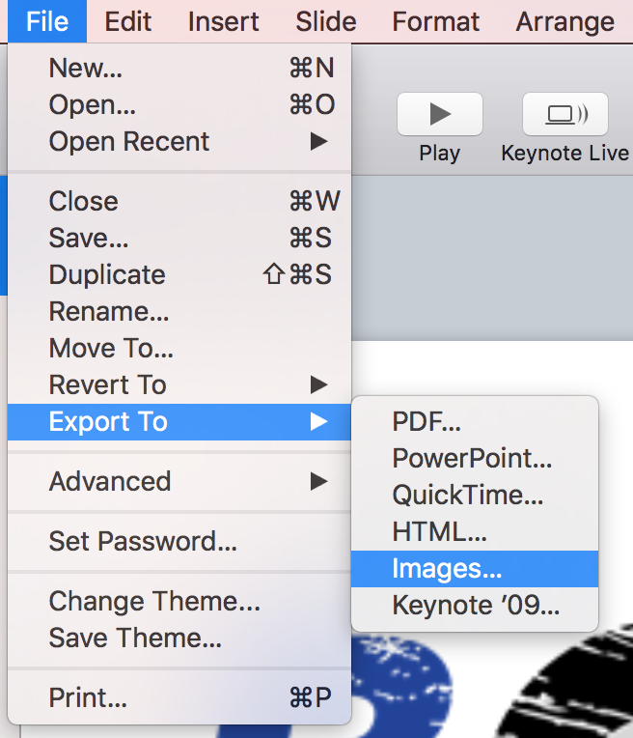Viewport: 633px width, 738px height.
Task: Expand the Advanced submenu
Action: click(179, 481)
